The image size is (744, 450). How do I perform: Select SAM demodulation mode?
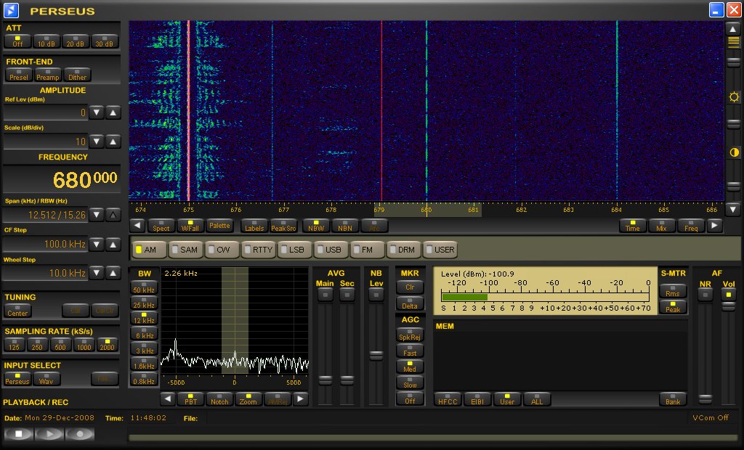pyautogui.click(x=185, y=250)
